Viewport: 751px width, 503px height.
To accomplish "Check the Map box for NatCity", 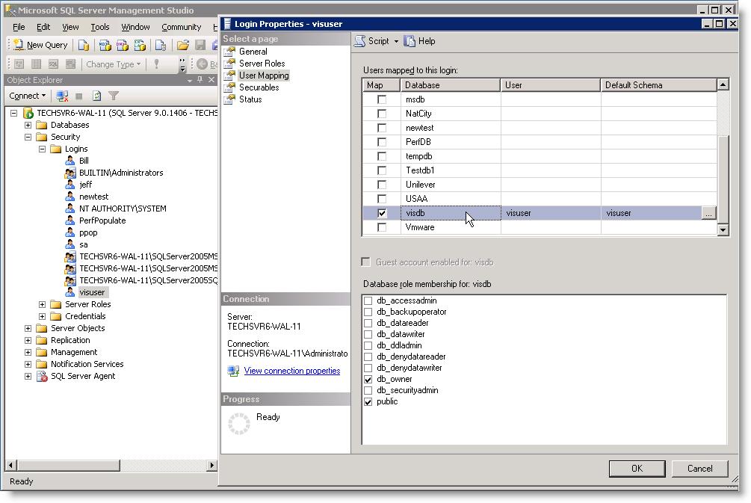I will (x=382, y=114).
